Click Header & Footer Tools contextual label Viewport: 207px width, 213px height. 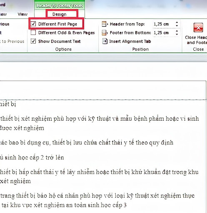(60, 6)
